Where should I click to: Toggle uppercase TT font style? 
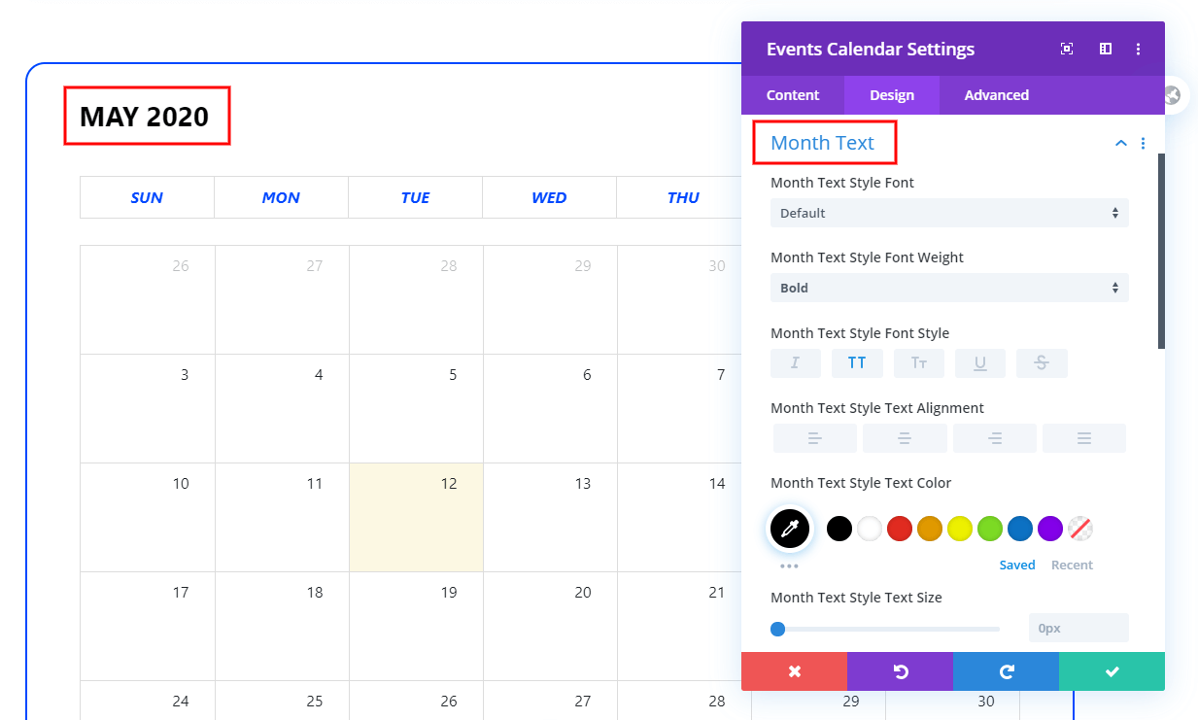[x=857, y=362]
